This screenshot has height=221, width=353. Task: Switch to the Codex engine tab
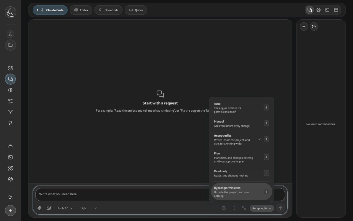(x=81, y=10)
